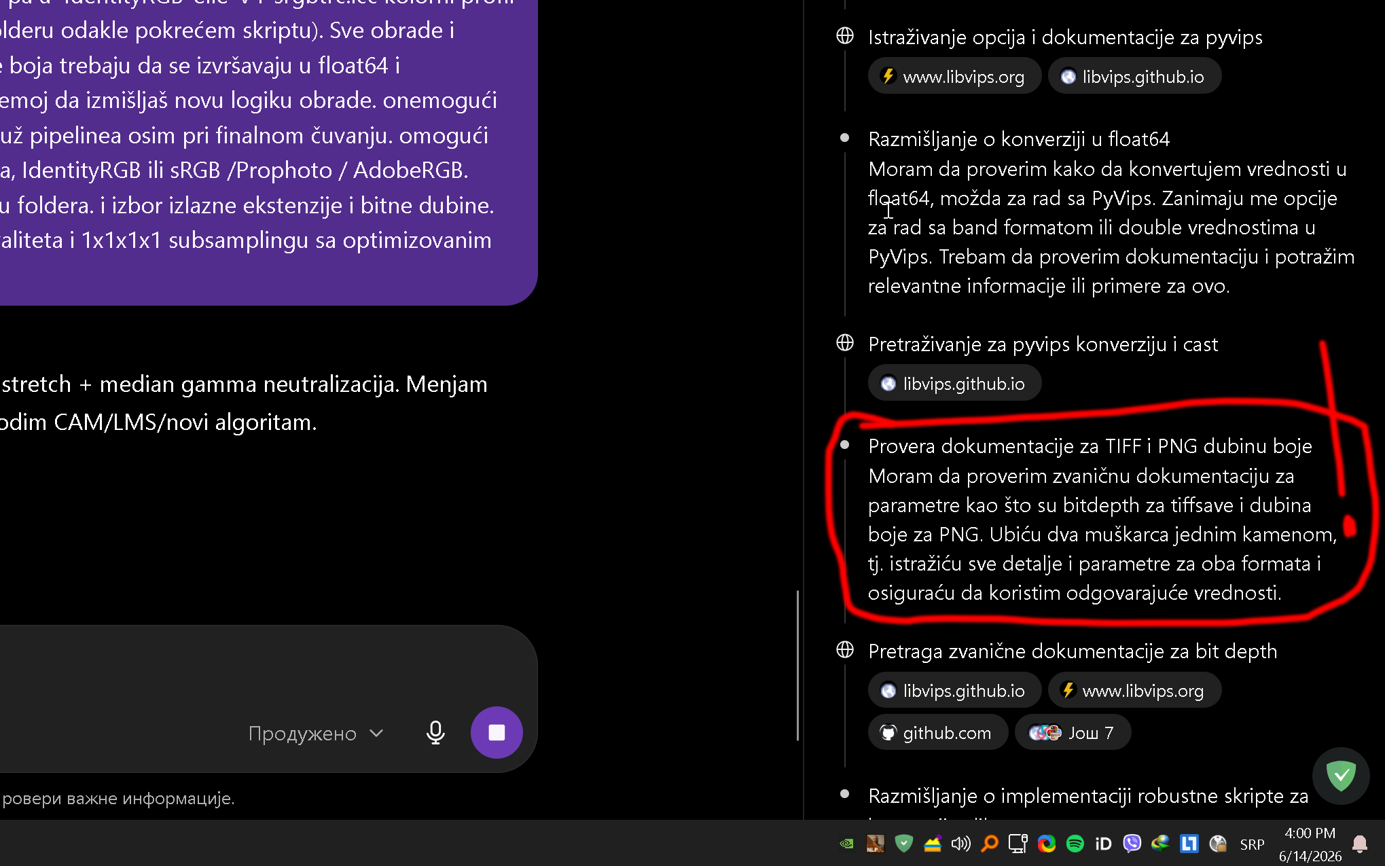This screenshot has width=1385, height=866.
Task: Open libvips.github.io source under Pretraga zvanične dokumentacije
Action: 954,691
